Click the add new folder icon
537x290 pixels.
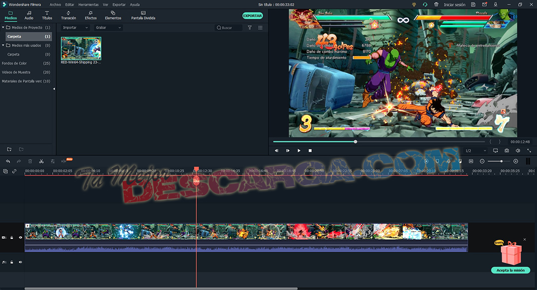tap(9, 149)
